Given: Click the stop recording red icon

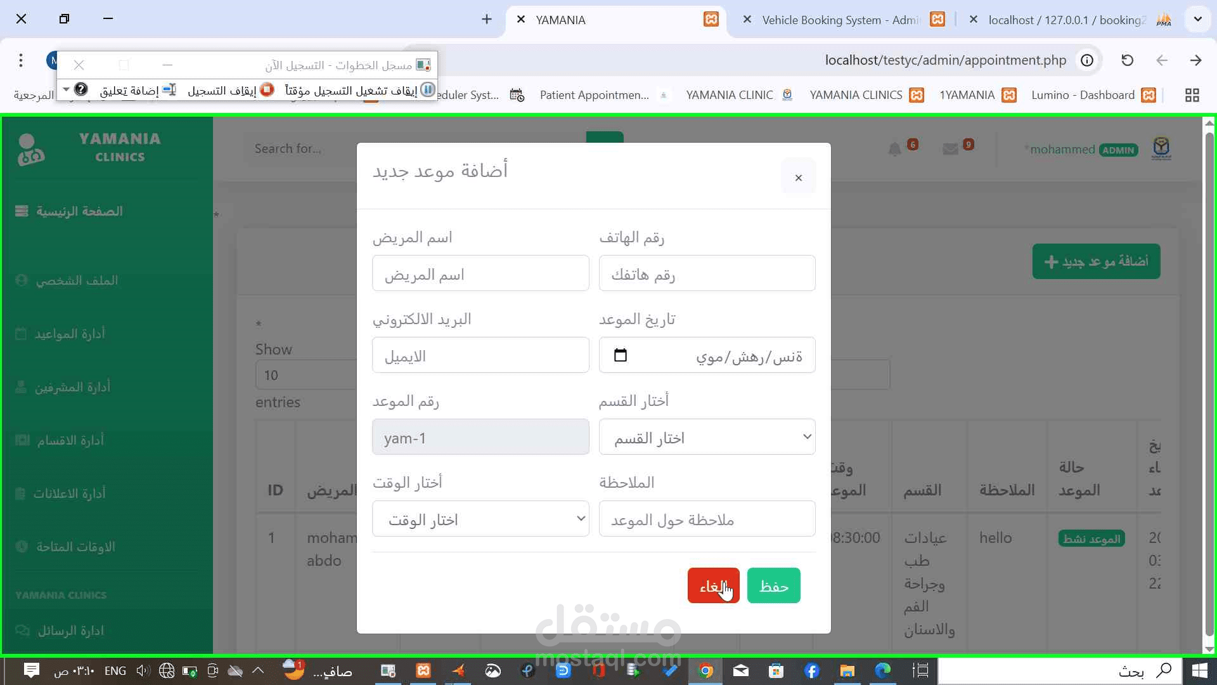Looking at the screenshot, I should (x=267, y=90).
